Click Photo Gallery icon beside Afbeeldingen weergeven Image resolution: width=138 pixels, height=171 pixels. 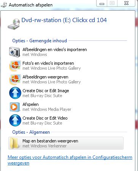click(x=15, y=80)
